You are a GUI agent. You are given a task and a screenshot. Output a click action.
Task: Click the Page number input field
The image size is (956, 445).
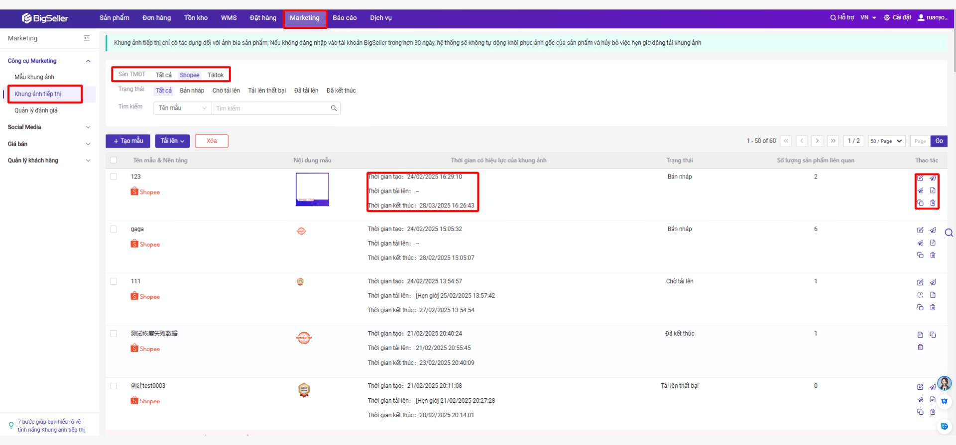tap(920, 141)
